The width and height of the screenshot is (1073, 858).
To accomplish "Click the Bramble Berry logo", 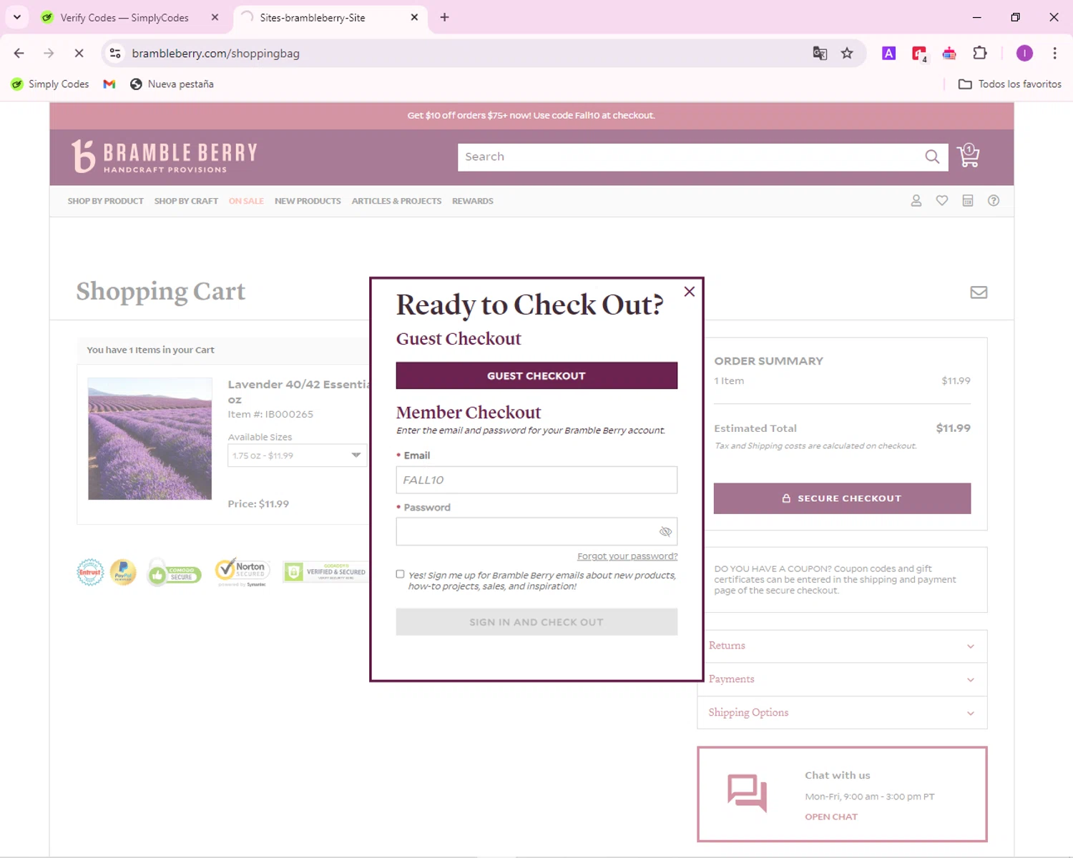I will 164,157.
